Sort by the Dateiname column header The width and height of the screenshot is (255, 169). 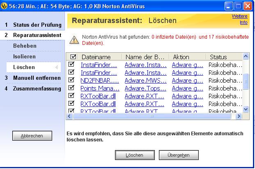click(100, 57)
